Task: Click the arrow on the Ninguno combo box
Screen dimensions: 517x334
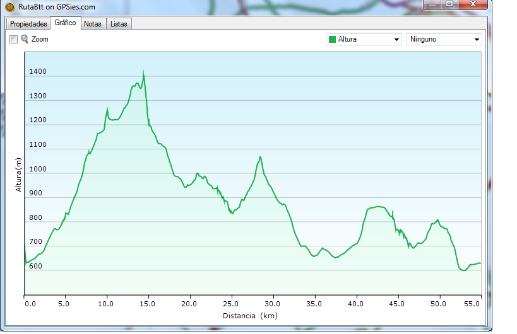Action: point(477,39)
